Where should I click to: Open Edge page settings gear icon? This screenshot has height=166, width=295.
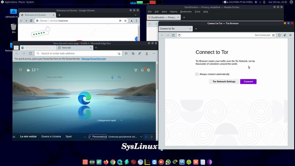[149, 70]
